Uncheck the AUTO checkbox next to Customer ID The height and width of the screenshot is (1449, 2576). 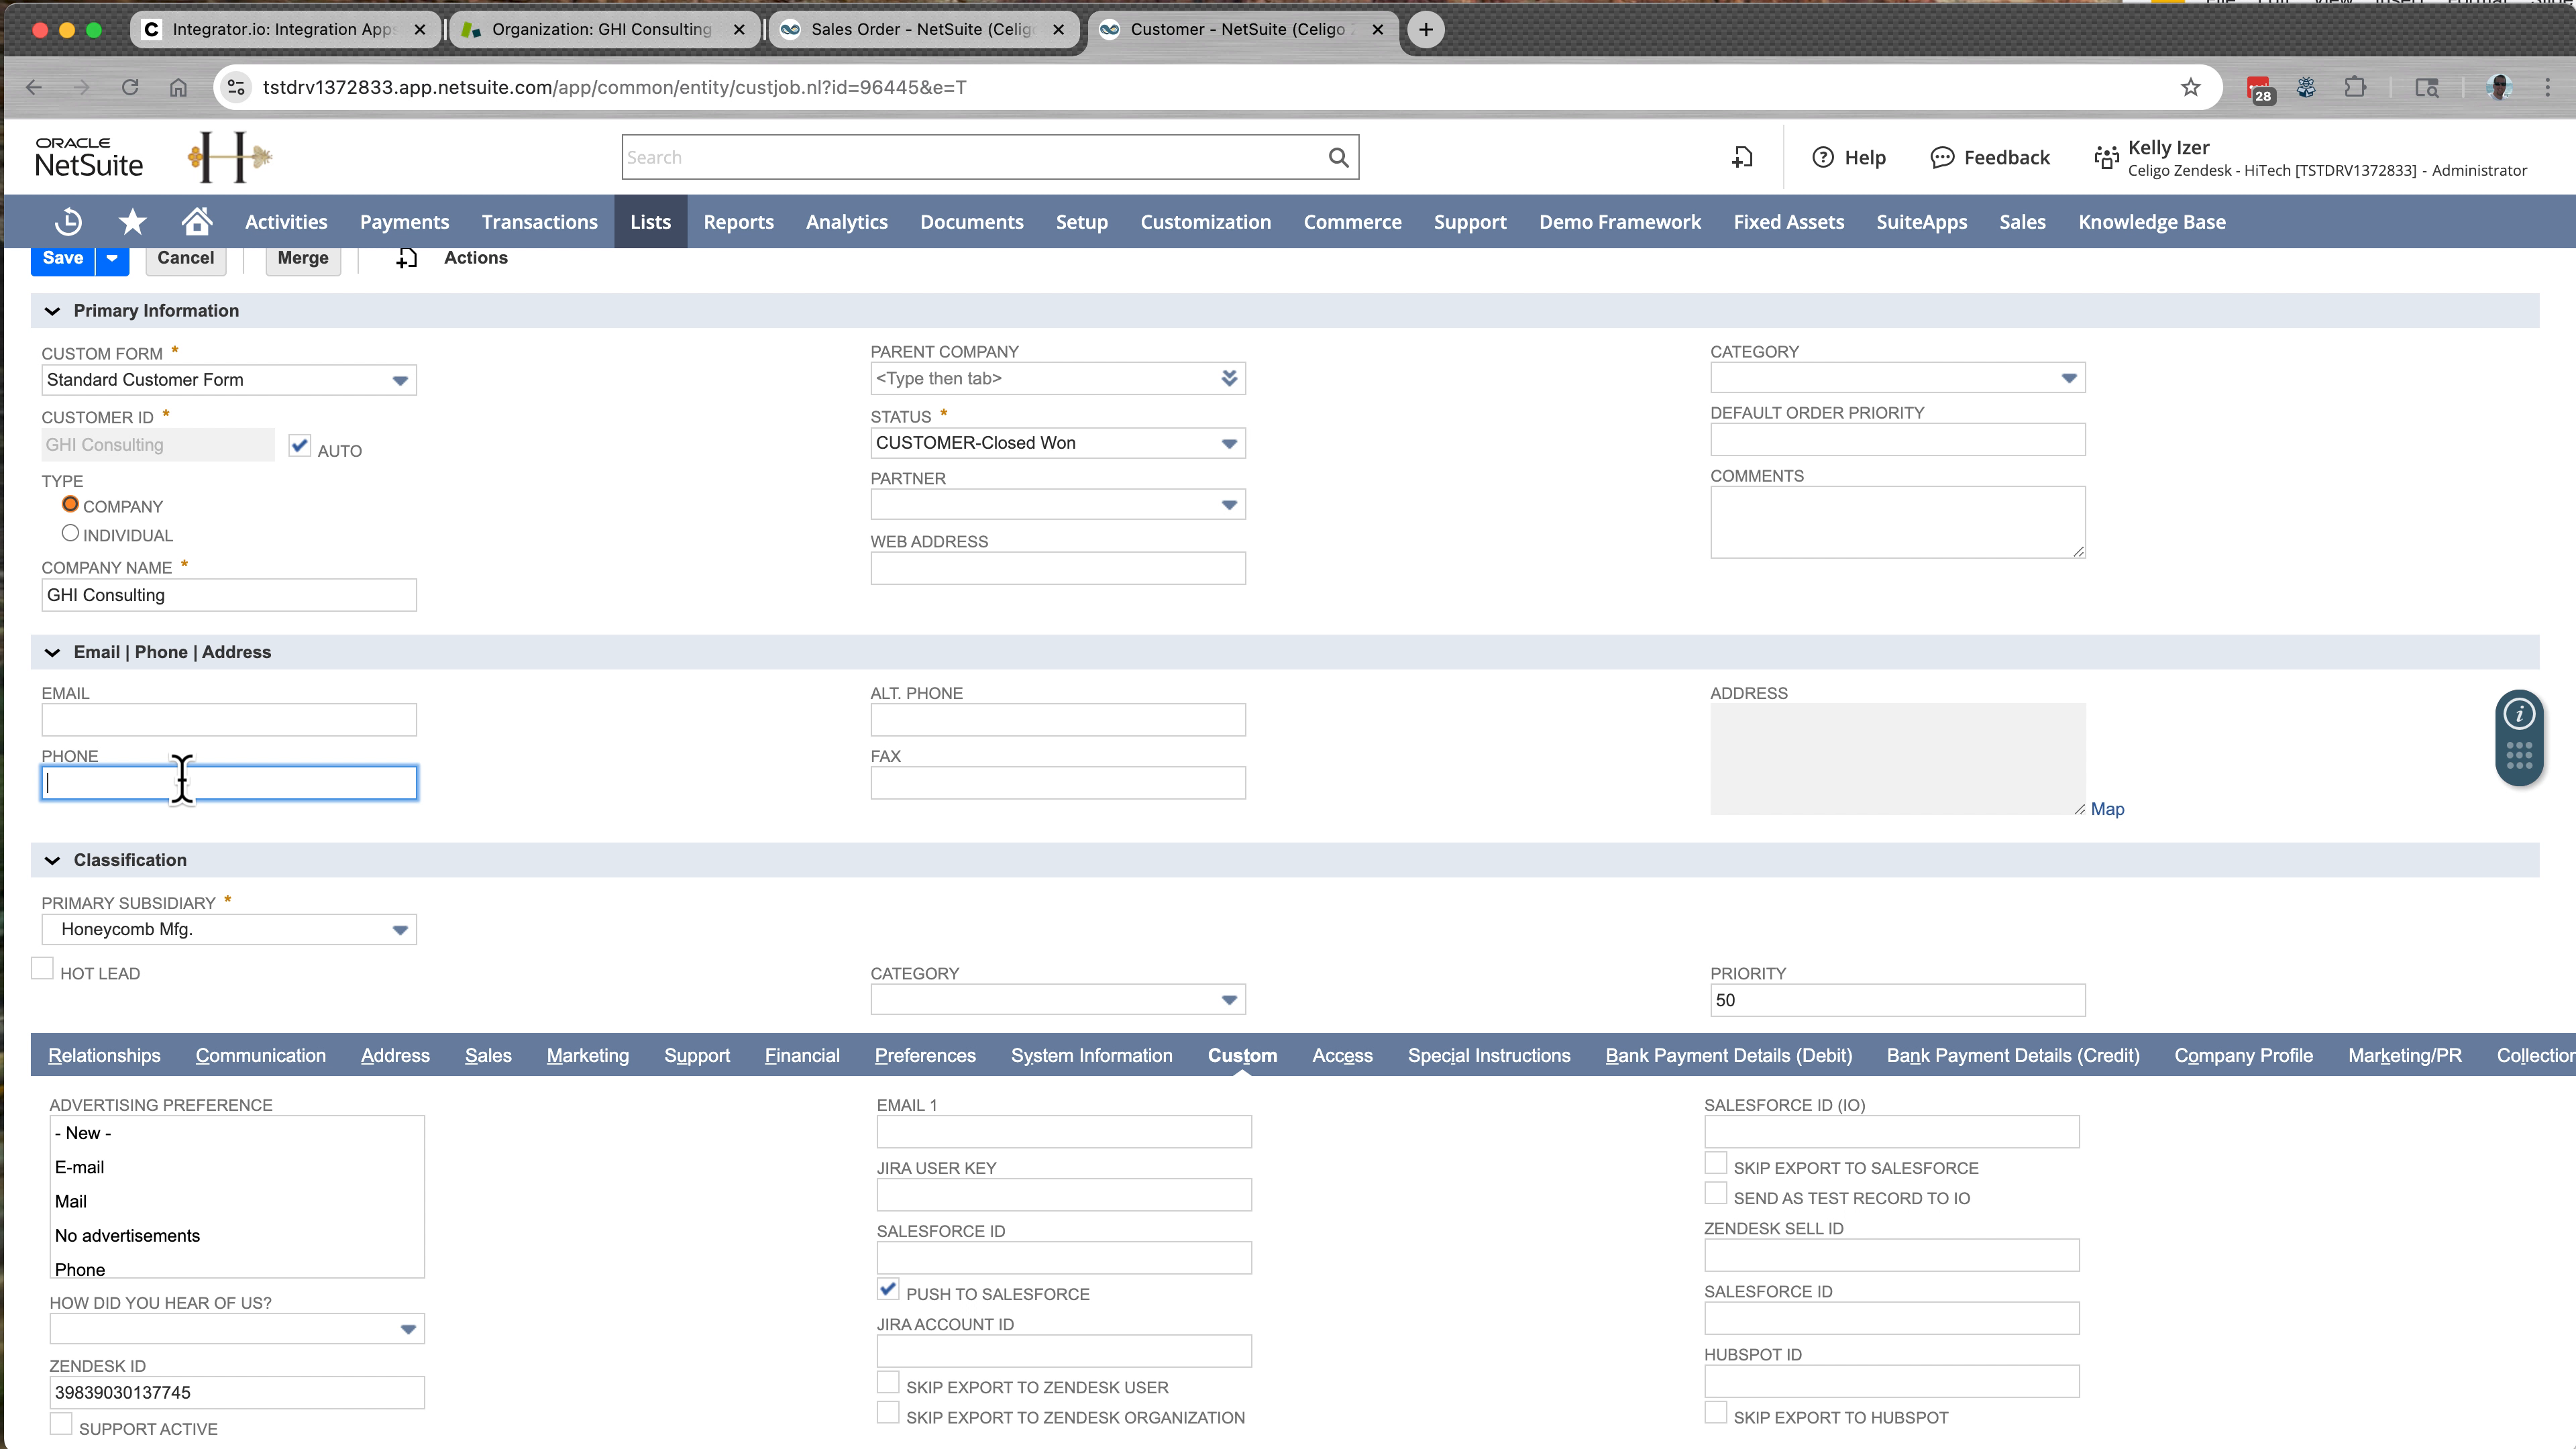point(299,445)
